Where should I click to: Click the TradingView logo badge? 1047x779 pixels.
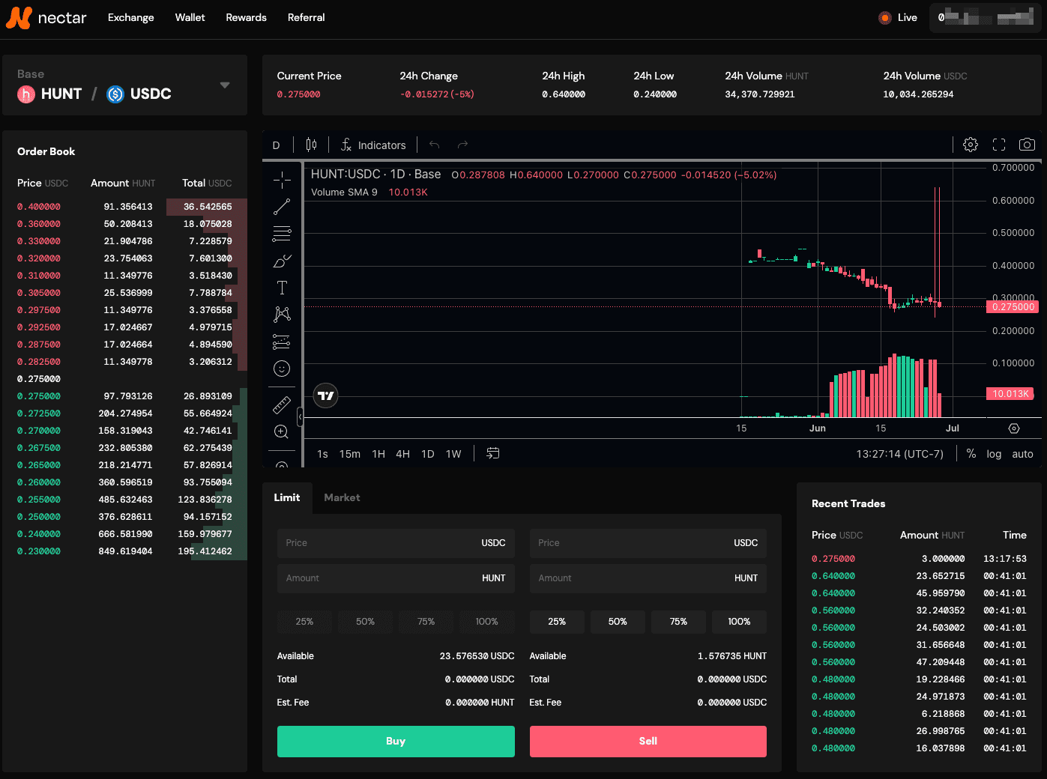(x=326, y=395)
